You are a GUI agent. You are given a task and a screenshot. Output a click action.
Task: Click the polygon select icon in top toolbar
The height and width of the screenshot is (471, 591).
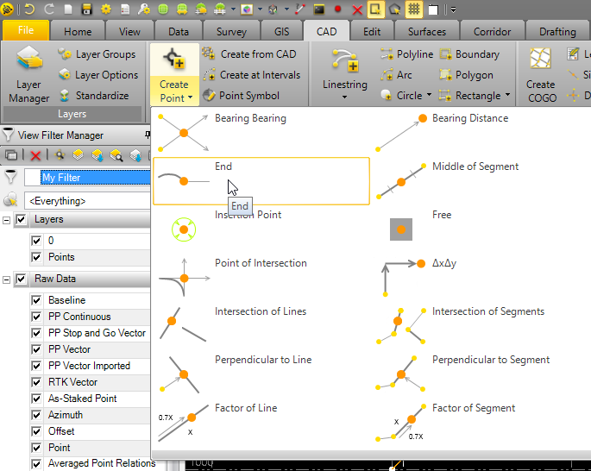tap(394, 9)
